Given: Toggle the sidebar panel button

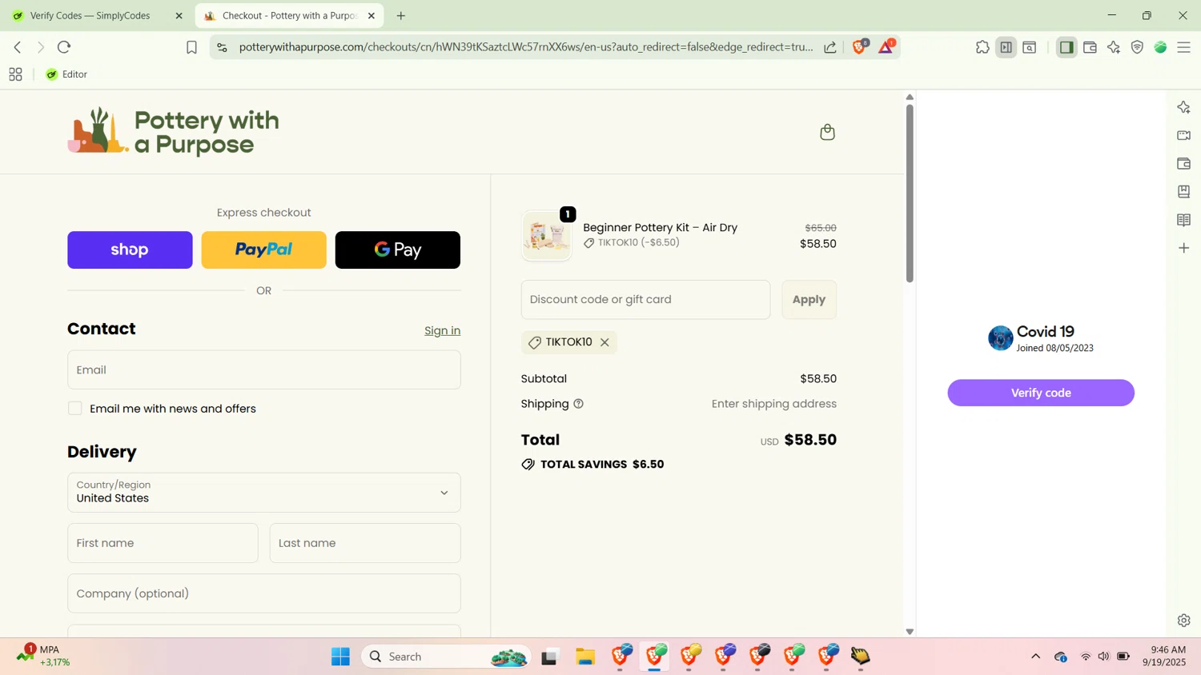Looking at the screenshot, I should click(1066, 47).
